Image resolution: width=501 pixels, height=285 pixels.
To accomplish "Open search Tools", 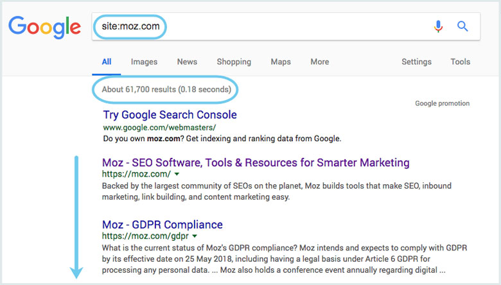I will click(x=460, y=62).
